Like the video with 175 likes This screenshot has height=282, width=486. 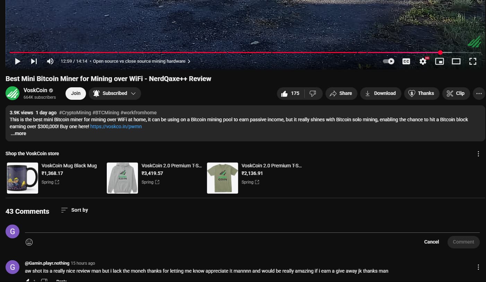click(x=290, y=93)
